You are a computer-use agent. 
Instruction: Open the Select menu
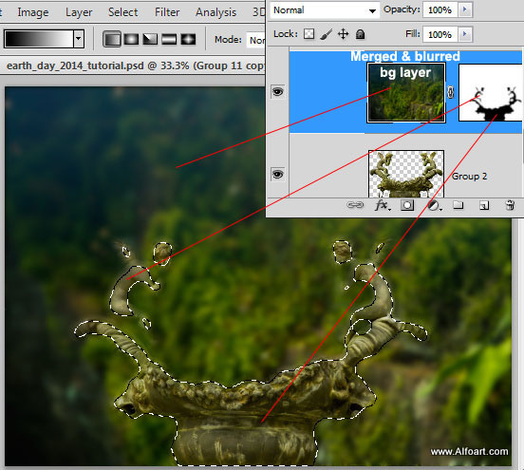coord(123,12)
